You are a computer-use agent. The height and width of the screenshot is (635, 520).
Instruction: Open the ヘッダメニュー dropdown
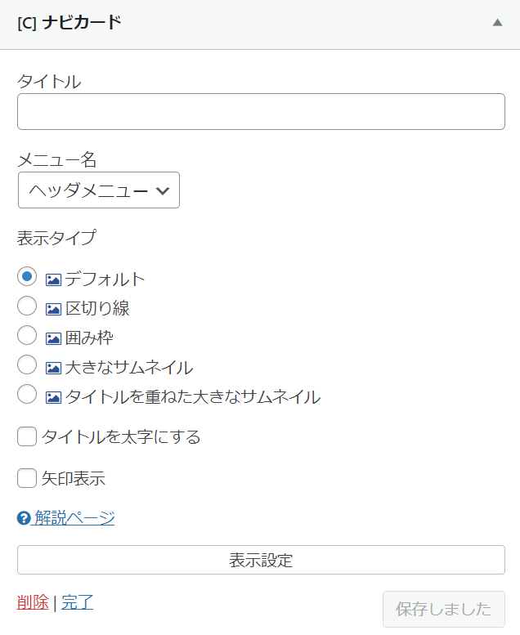tap(99, 190)
